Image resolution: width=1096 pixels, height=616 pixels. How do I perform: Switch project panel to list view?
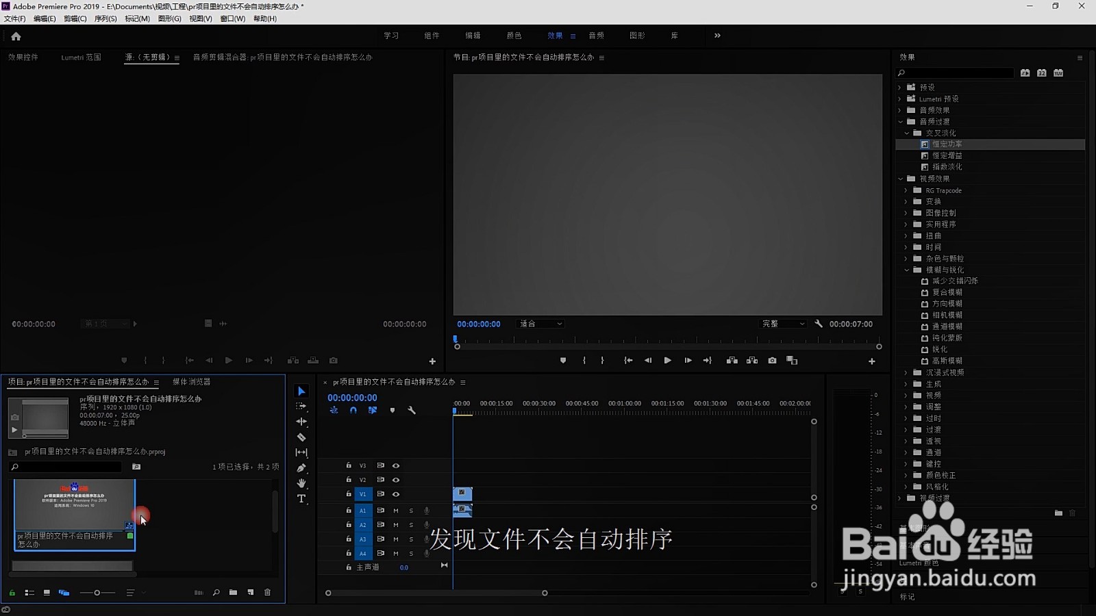(29, 593)
